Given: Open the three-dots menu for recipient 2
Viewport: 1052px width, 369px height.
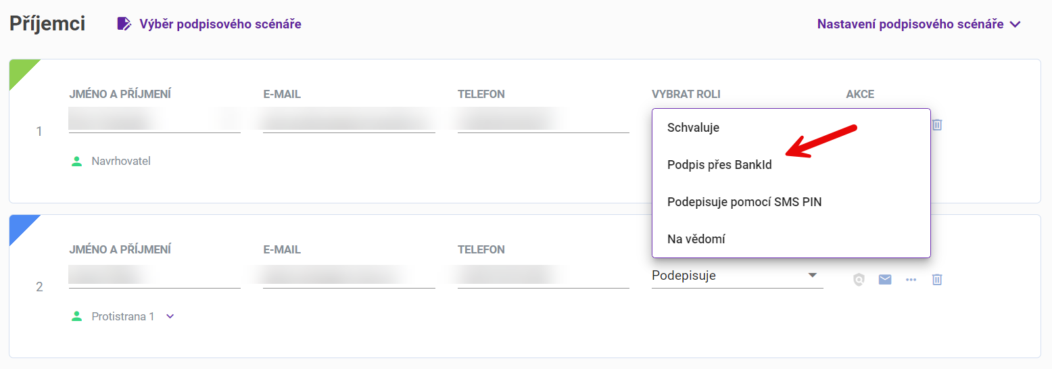Looking at the screenshot, I should tap(911, 279).
